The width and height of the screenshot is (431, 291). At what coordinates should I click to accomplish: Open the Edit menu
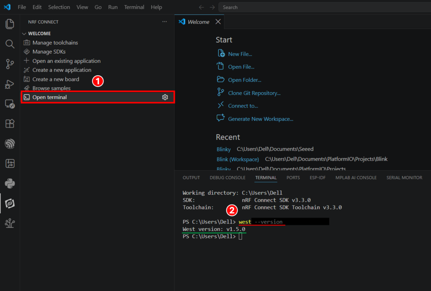point(37,7)
